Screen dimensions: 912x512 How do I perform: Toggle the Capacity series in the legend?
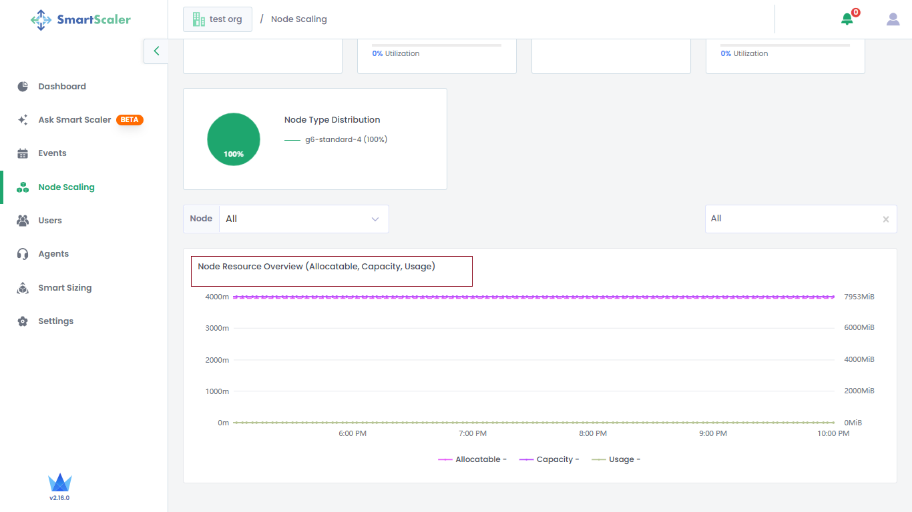pyautogui.click(x=549, y=459)
